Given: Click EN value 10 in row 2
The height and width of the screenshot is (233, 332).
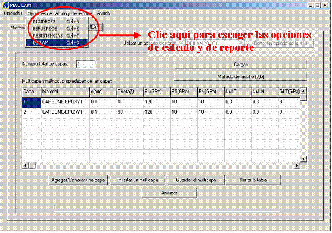Looking at the screenshot, I should pos(211,113).
